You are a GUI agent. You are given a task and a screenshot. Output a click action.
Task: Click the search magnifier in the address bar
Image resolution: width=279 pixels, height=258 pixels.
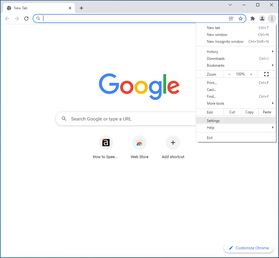pos(38,18)
